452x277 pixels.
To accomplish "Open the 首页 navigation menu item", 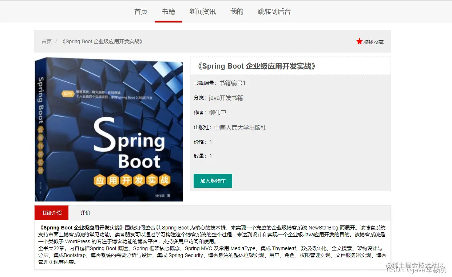I will 141,12.
